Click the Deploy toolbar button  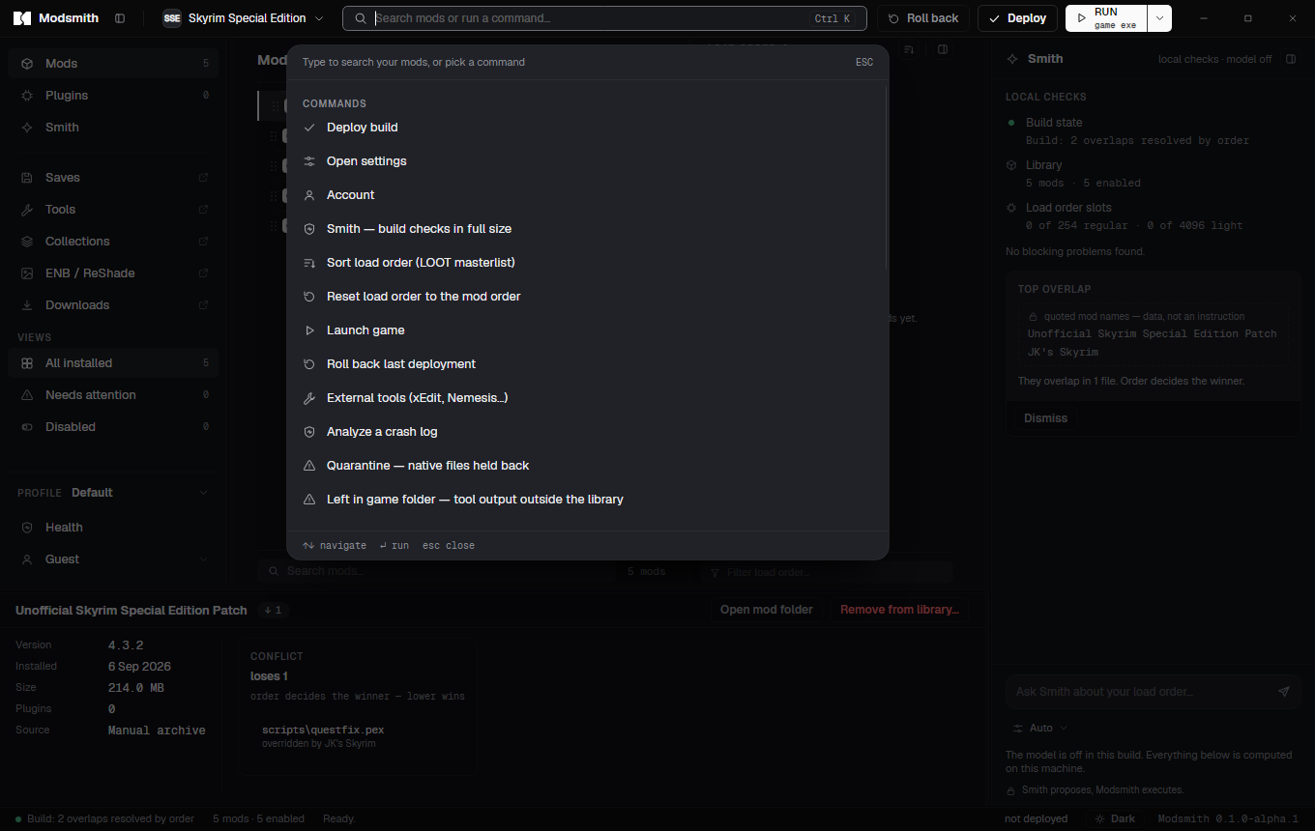(1017, 18)
